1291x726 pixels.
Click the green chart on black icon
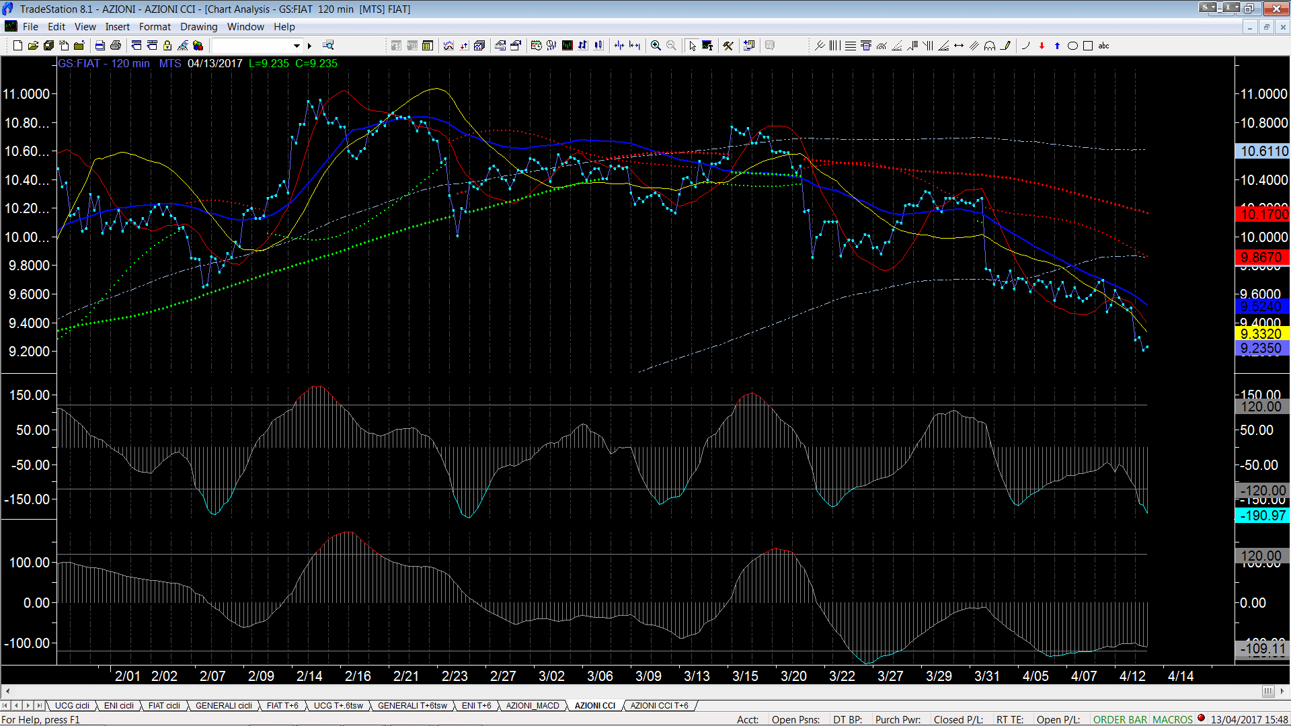click(567, 46)
